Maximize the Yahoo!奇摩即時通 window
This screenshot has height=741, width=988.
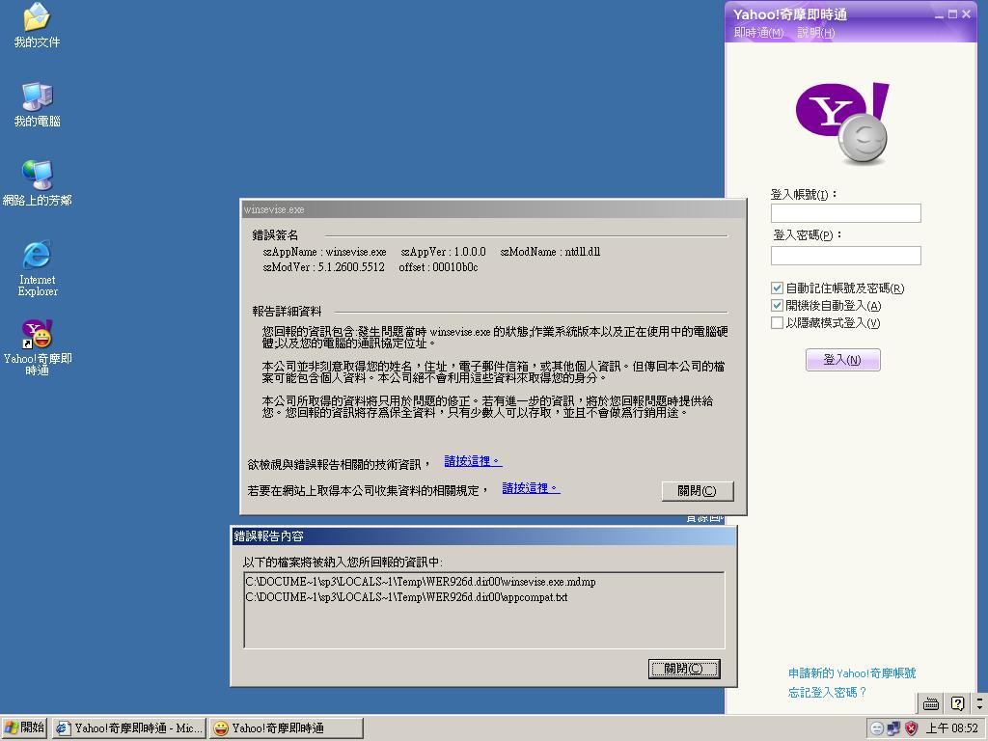952,14
